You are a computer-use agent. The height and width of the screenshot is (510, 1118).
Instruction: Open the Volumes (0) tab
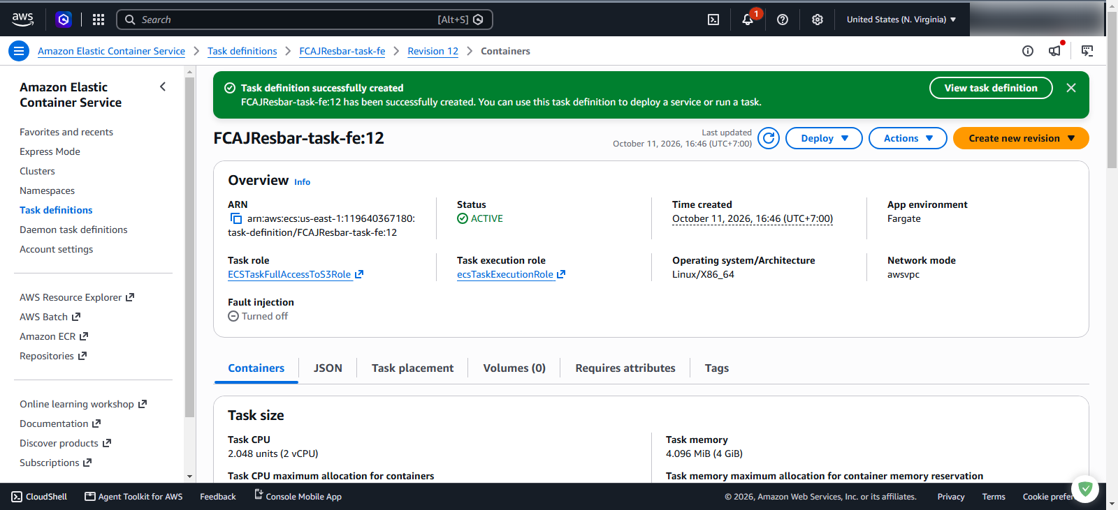(x=514, y=368)
